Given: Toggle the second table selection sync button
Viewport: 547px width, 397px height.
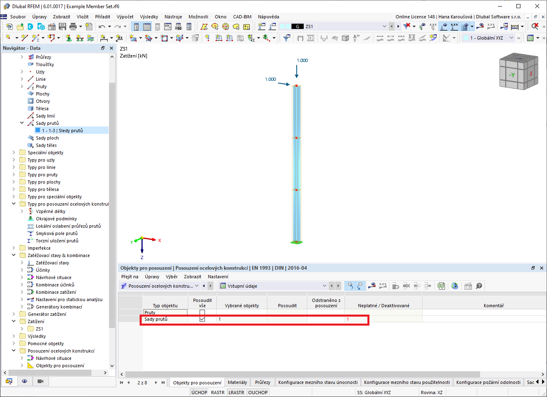Looking at the screenshot, I should tap(360, 286).
